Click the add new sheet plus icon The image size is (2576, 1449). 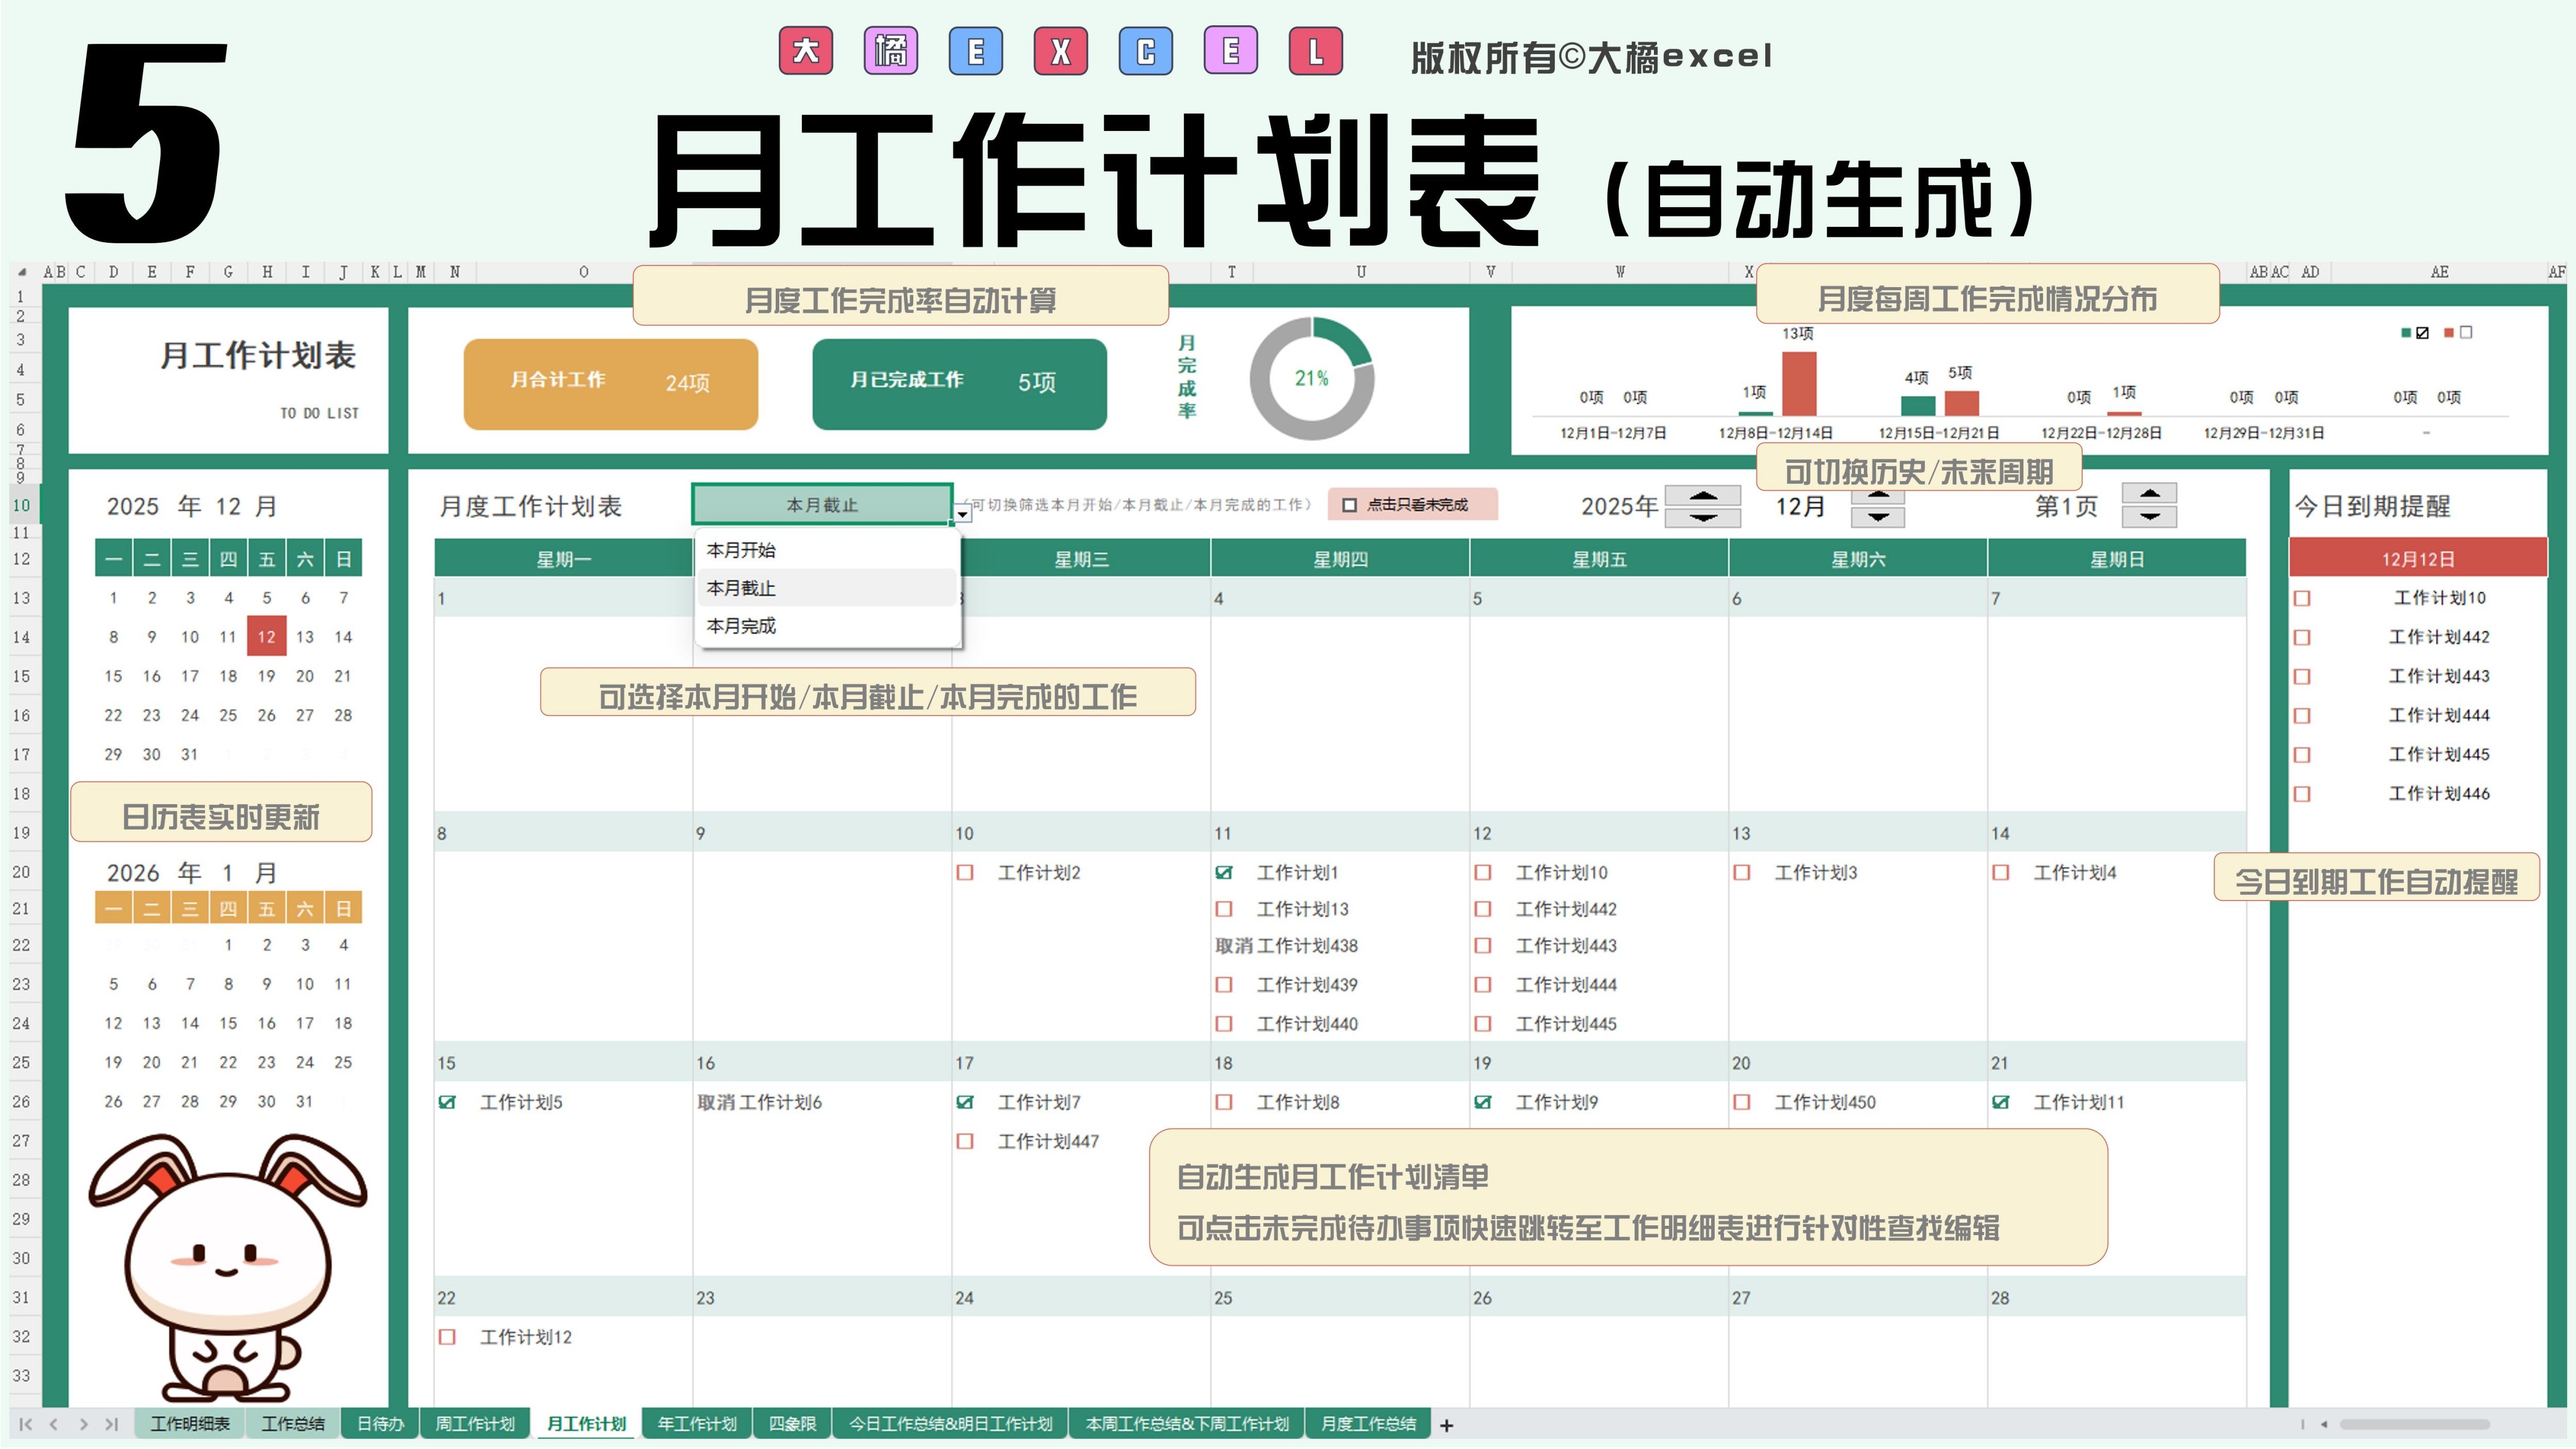(x=1446, y=1425)
